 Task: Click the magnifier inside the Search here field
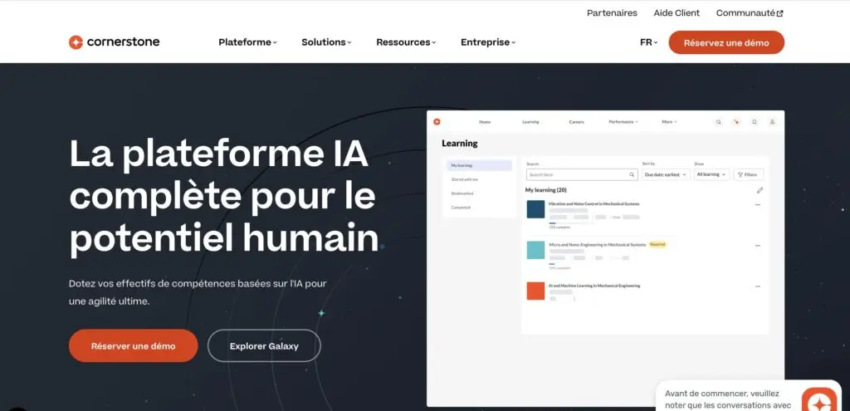(x=632, y=174)
